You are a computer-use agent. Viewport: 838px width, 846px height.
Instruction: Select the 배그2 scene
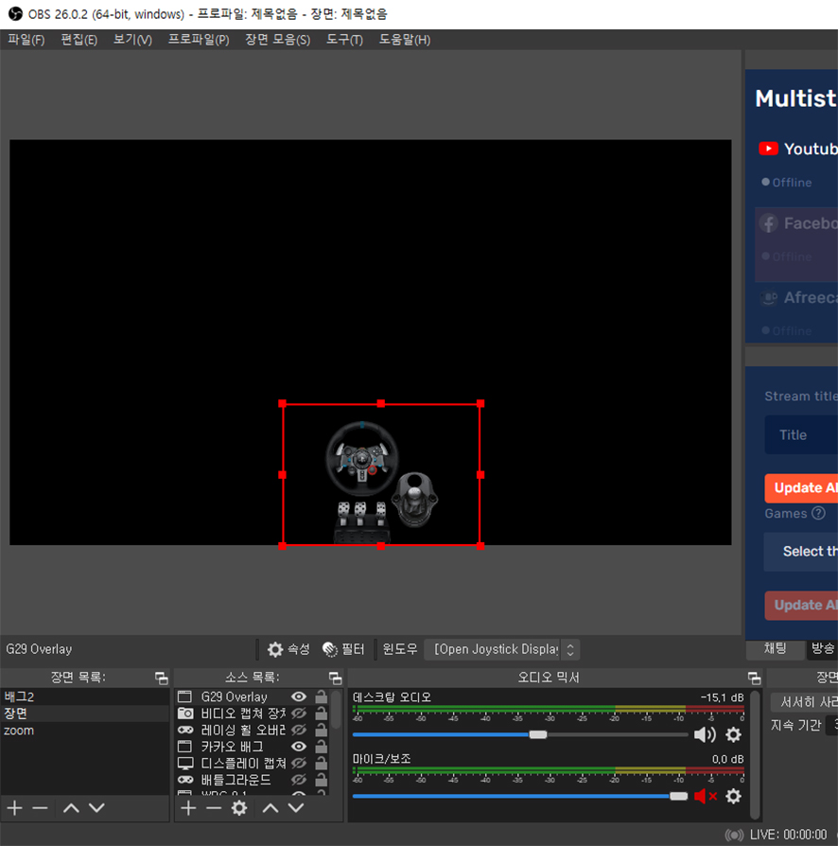click(85, 696)
